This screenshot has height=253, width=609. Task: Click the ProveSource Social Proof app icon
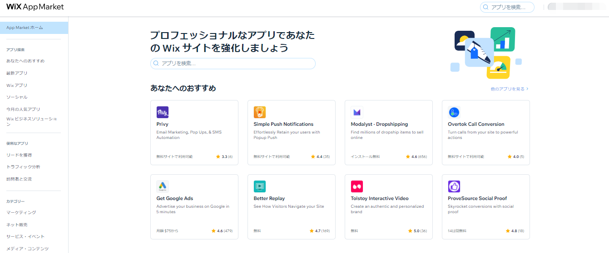tap(454, 186)
